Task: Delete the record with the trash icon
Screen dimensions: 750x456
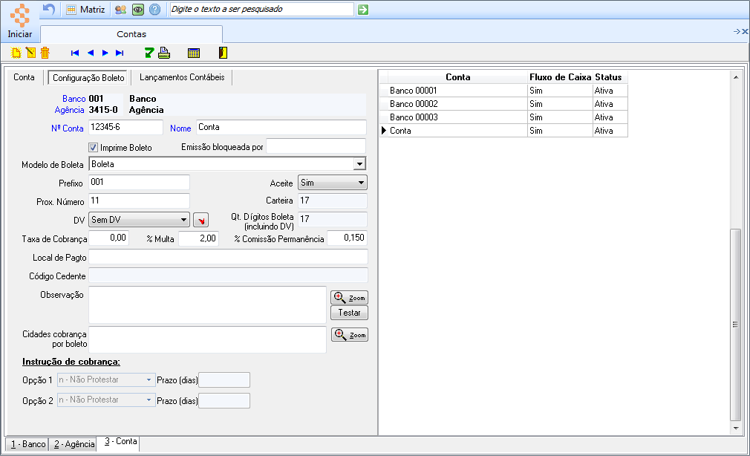Action: click(x=45, y=53)
